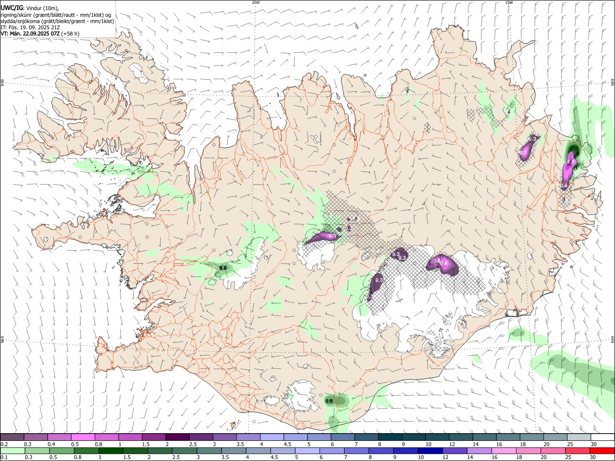615x461 pixels.
Task: Pick the 12 swatch in the upper legend row
Action: 461,437
